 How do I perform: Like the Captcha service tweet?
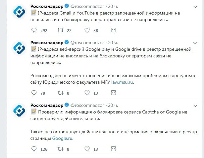87,149
